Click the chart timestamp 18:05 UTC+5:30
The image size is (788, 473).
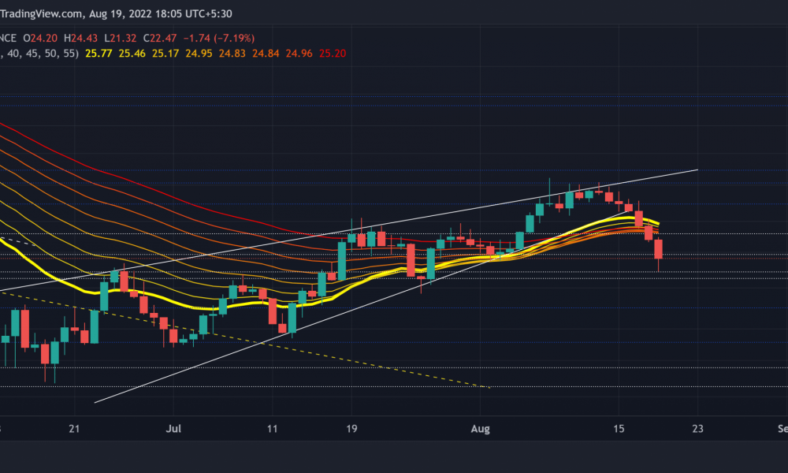coord(193,13)
